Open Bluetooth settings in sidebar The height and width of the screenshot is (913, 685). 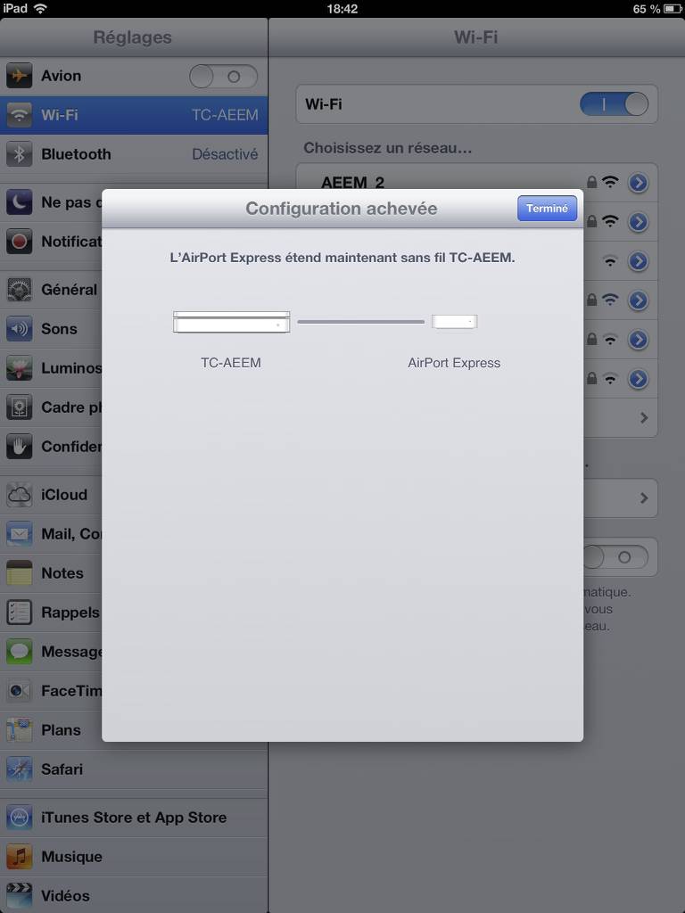click(134, 154)
